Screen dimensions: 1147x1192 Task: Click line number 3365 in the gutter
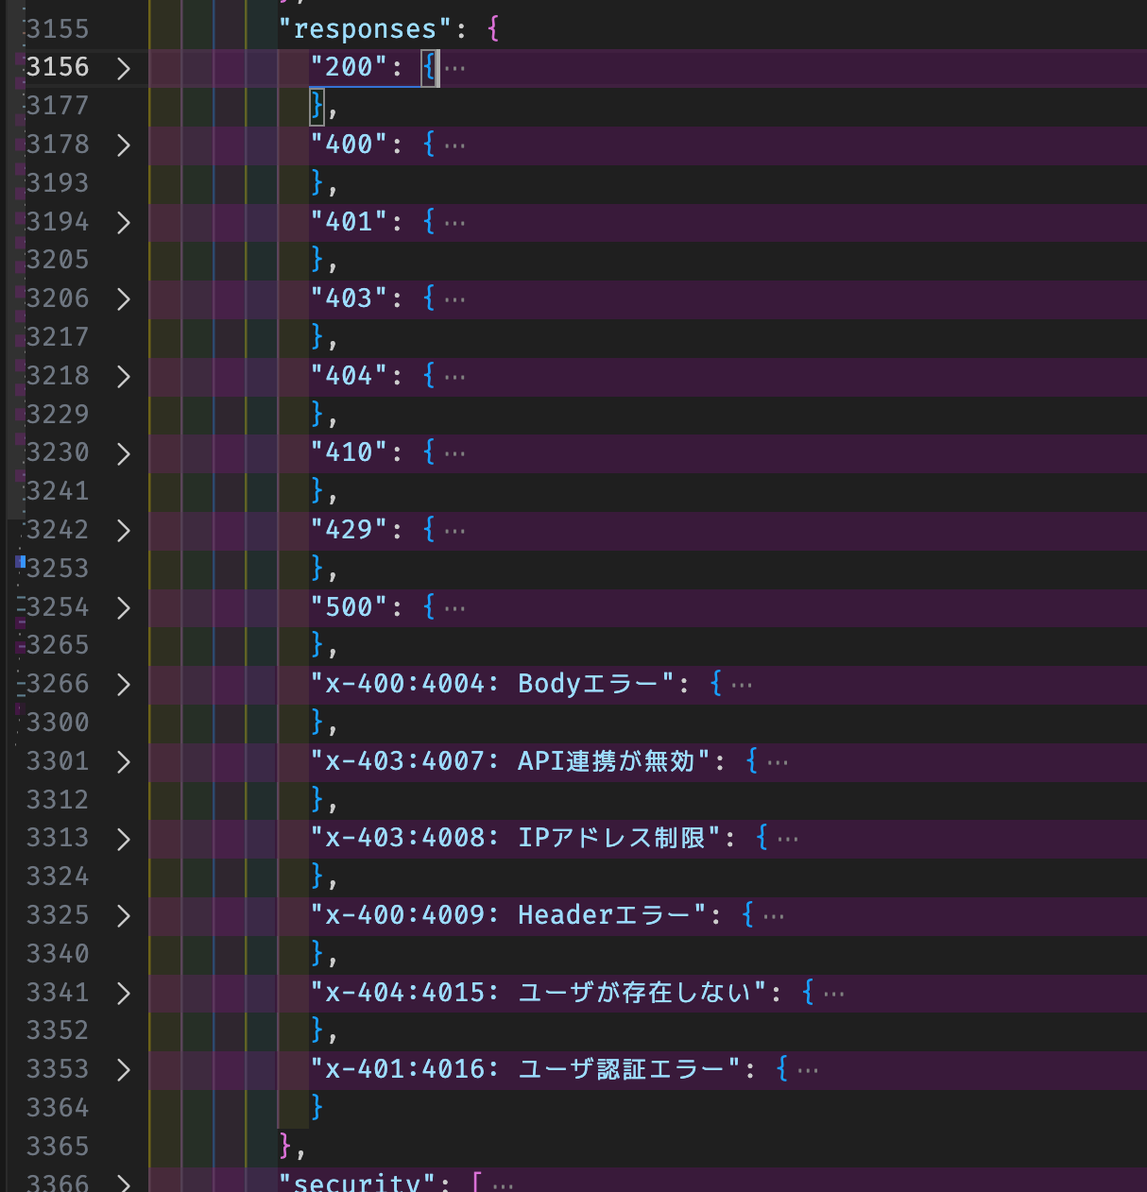point(58,1147)
